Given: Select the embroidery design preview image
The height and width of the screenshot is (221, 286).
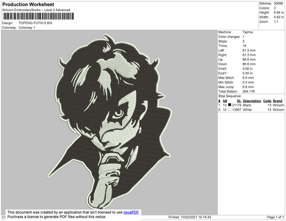Looking at the screenshot, I should 110,122.
